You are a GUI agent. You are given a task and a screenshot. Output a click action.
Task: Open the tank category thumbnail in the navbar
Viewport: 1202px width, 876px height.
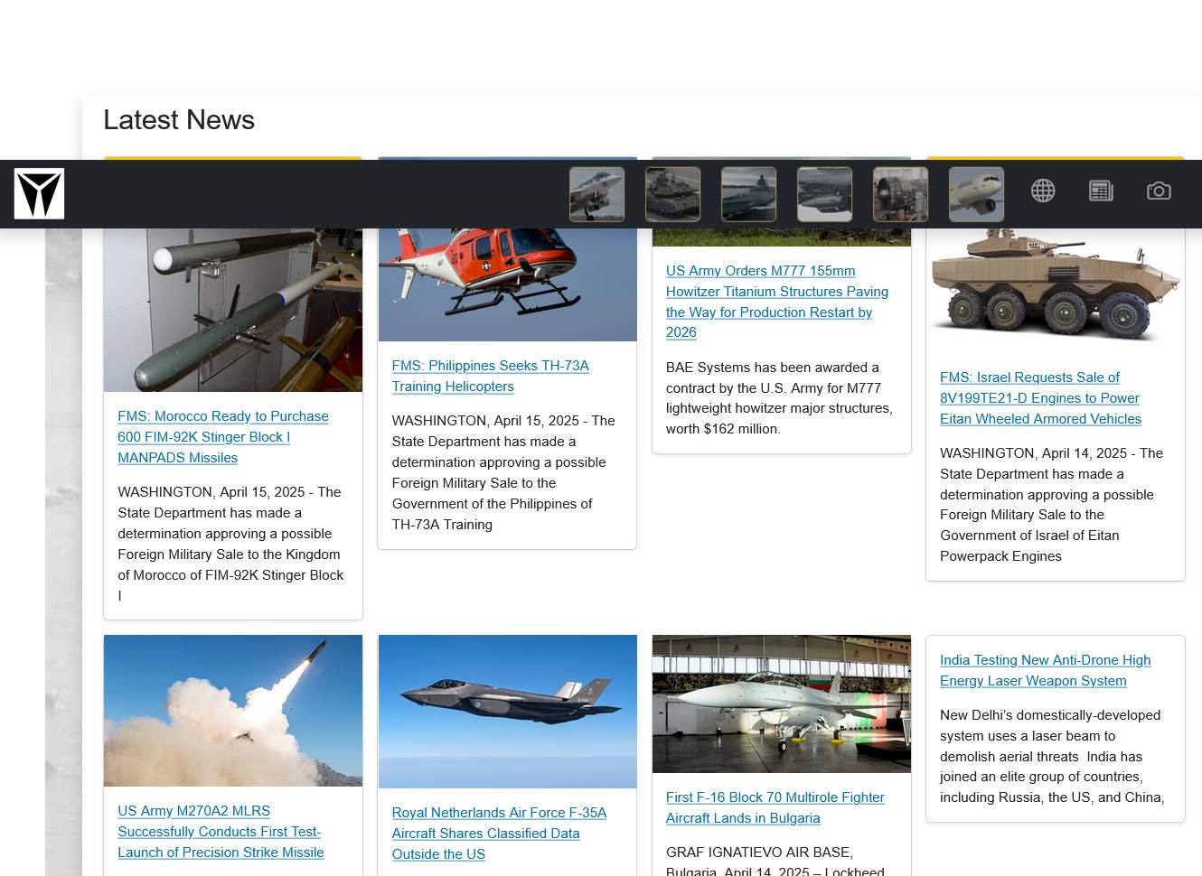click(672, 194)
